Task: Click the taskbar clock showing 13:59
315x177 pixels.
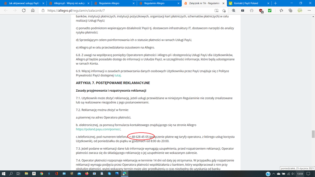Action: coord(300,174)
